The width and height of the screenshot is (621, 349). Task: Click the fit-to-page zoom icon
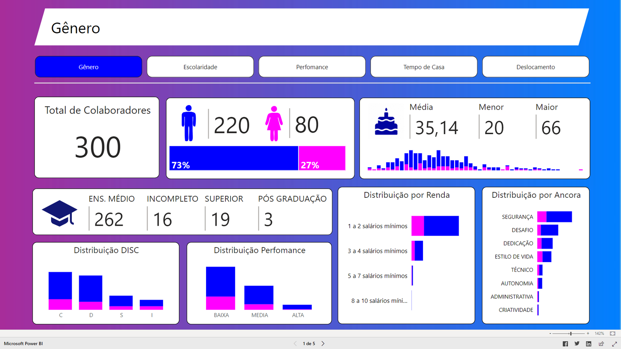point(613,333)
